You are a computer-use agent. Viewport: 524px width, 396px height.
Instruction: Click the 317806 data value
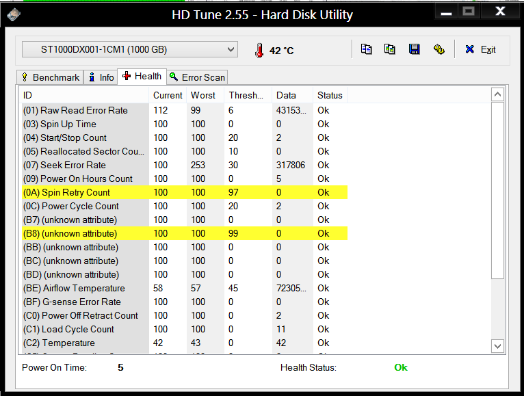click(291, 165)
